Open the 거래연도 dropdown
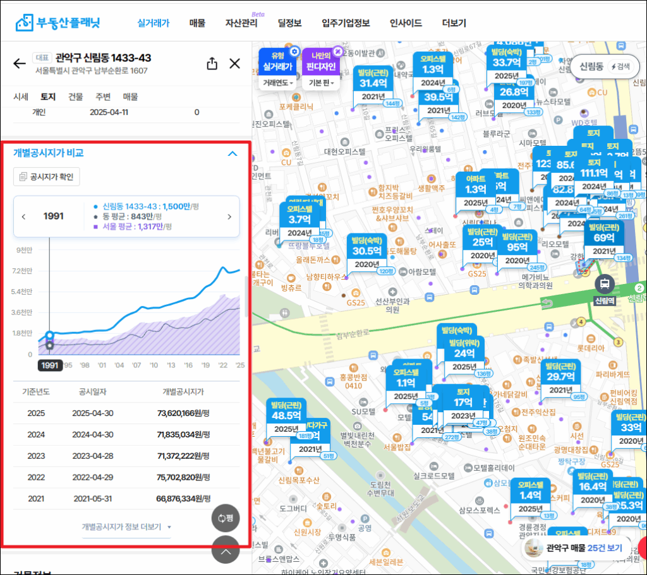Image resolution: width=647 pixels, height=575 pixels. click(x=279, y=83)
